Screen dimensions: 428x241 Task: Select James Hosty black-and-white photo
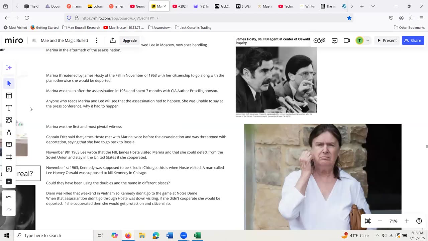click(276, 80)
